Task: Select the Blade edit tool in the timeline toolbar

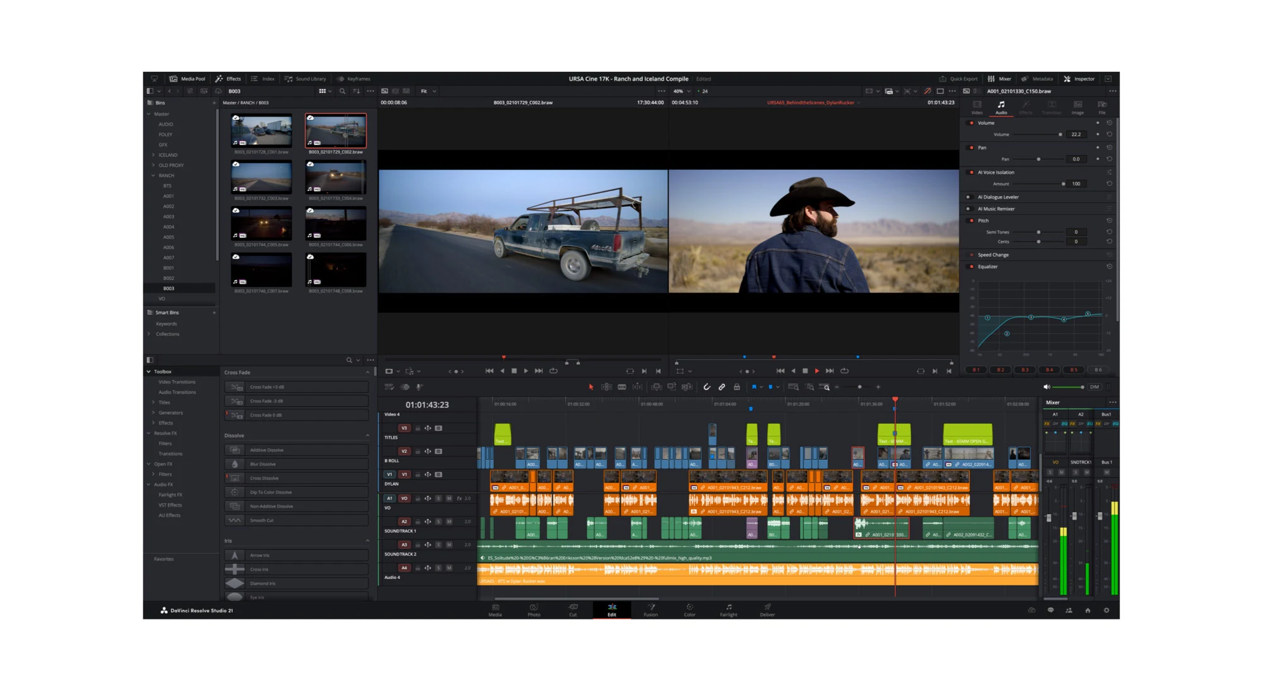Action: tap(637, 387)
